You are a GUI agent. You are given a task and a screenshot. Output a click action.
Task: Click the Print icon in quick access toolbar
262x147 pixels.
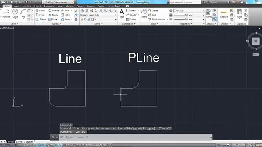27,2
